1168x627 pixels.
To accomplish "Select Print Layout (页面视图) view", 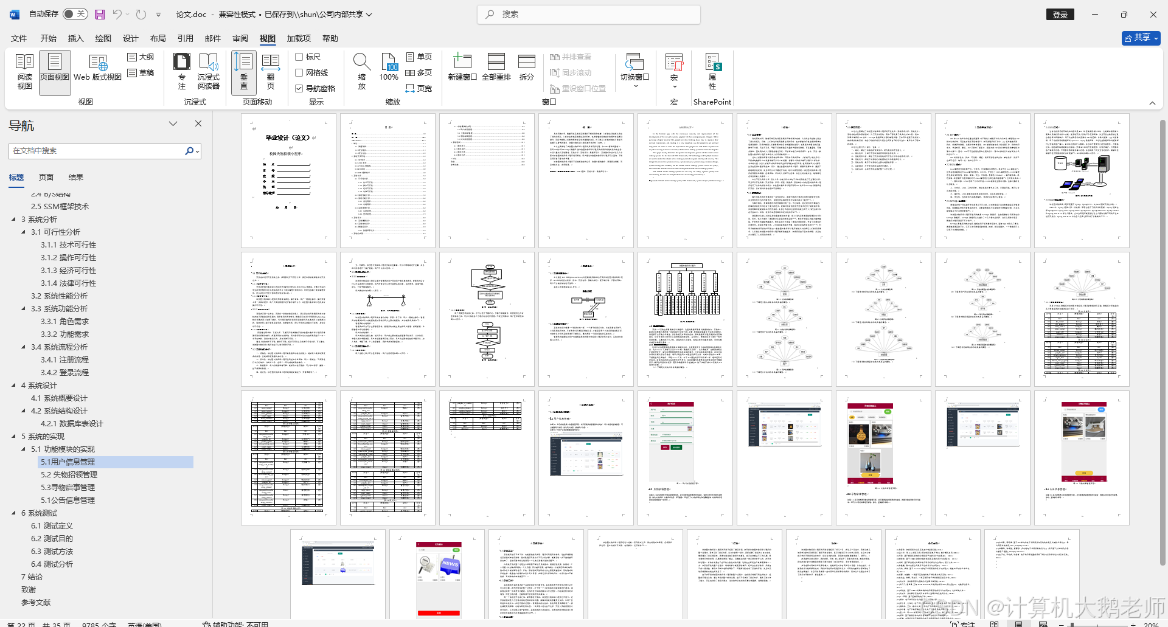I will point(55,72).
